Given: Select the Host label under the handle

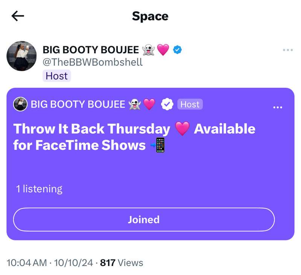Looking at the screenshot, I should (x=56, y=76).
